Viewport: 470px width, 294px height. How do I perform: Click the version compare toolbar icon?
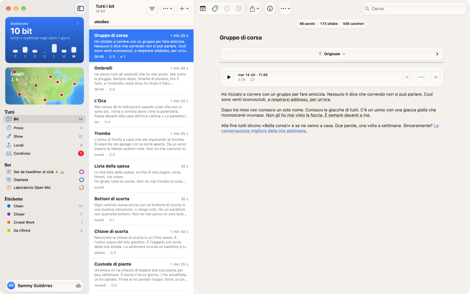[239, 9]
